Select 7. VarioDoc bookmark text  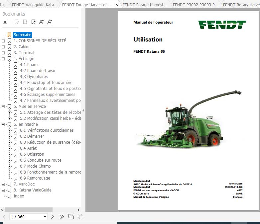pyautogui.click(x=24, y=184)
